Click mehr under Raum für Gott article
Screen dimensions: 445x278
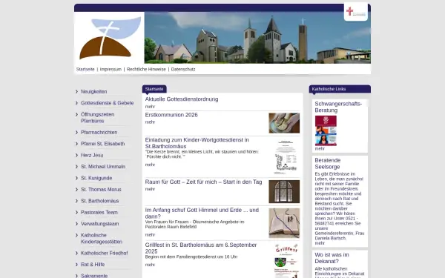[x=150, y=189]
